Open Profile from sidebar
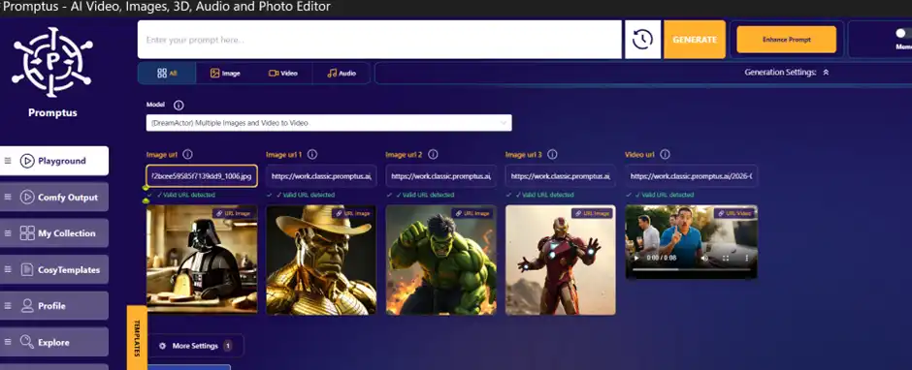Image resolution: width=912 pixels, height=370 pixels. point(54,306)
